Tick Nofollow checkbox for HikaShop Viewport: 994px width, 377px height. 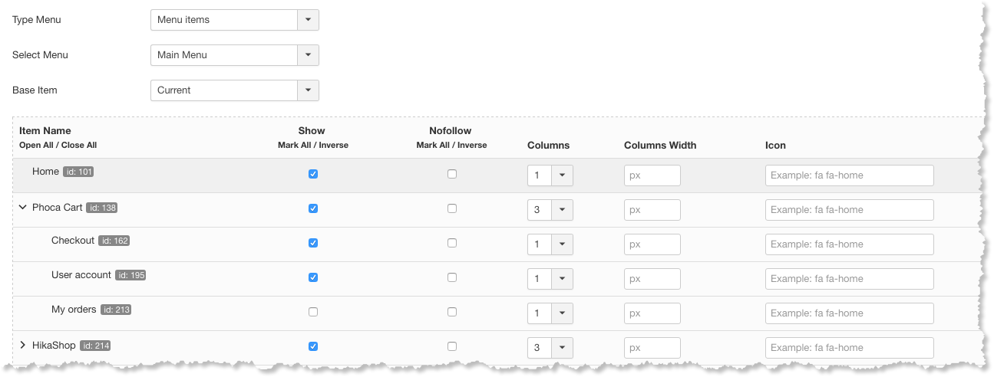(x=452, y=346)
